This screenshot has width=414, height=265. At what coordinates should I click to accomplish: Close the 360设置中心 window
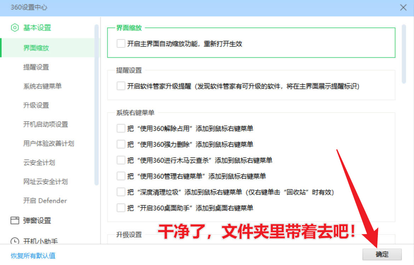pos(403,7)
